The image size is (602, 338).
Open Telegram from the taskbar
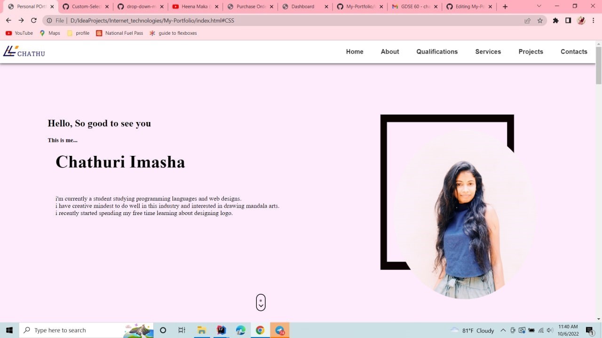280,330
